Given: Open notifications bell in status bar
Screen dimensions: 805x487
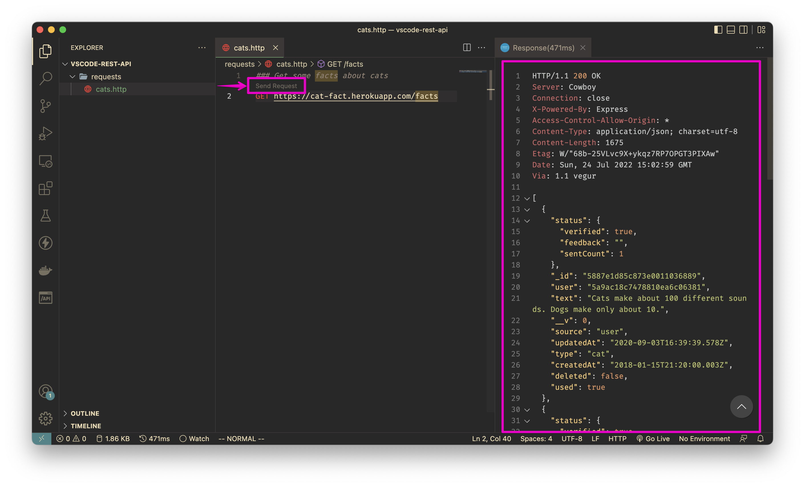Looking at the screenshot, I should click(x=760, y=438).
